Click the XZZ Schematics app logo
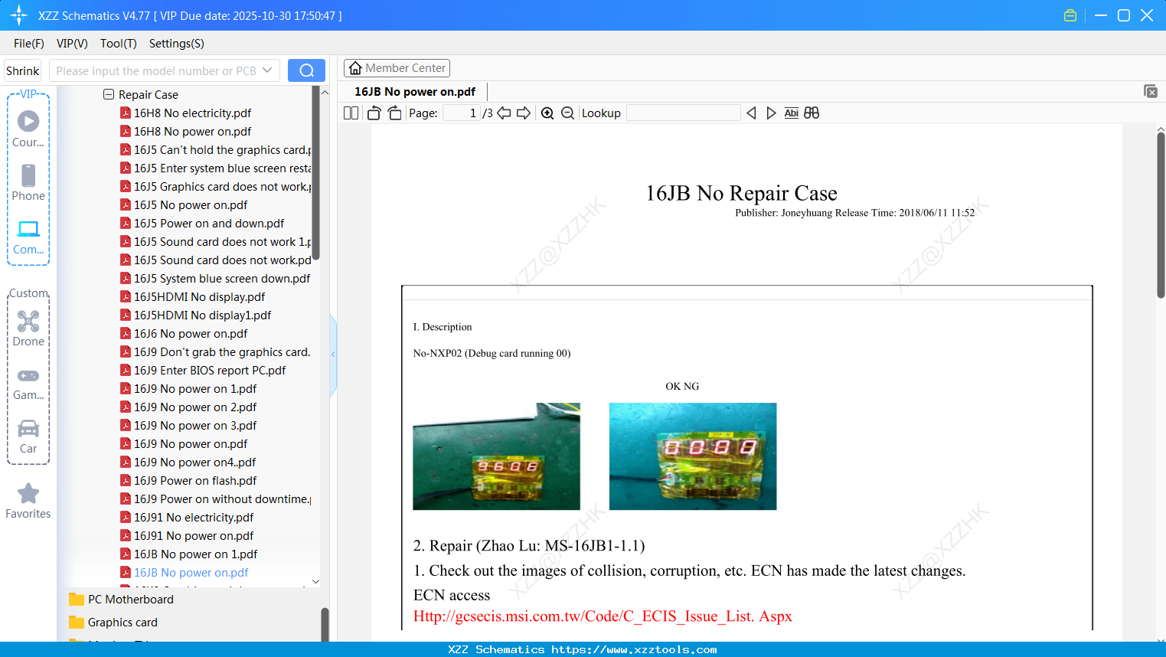1166x657 pixels. tap(19, 15)
